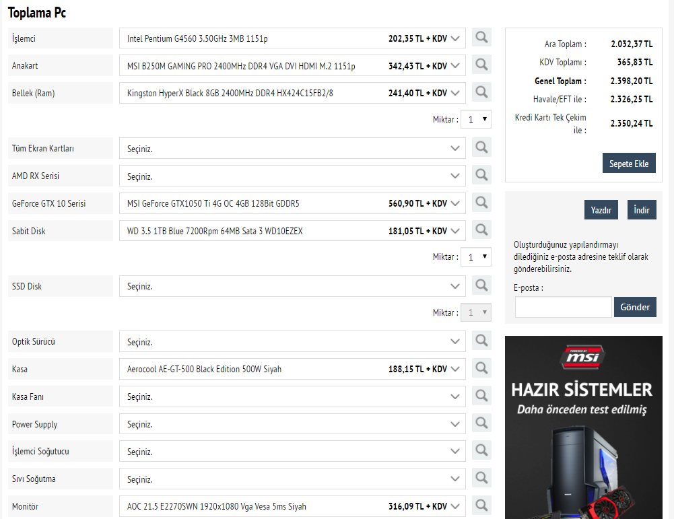
Task: Open Monitör dropdown showing AOC 21.5 E2270SWN
Action: point(292,506)
